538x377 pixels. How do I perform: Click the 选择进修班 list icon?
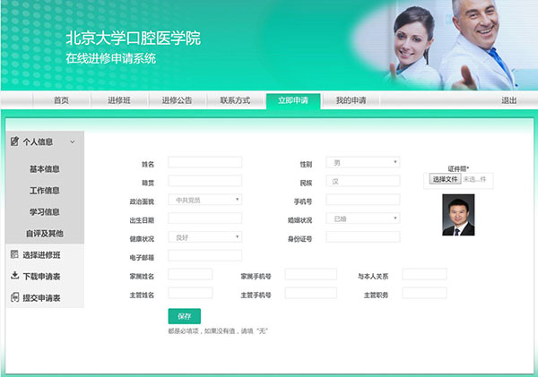[x=15, y=254]
